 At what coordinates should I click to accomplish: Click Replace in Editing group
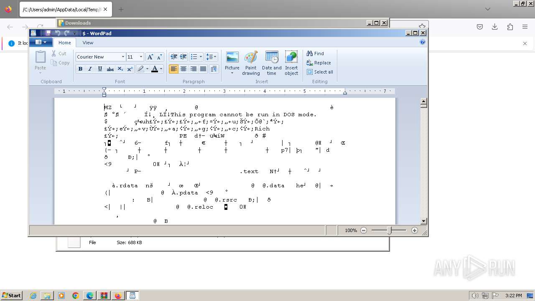[318, 63]
